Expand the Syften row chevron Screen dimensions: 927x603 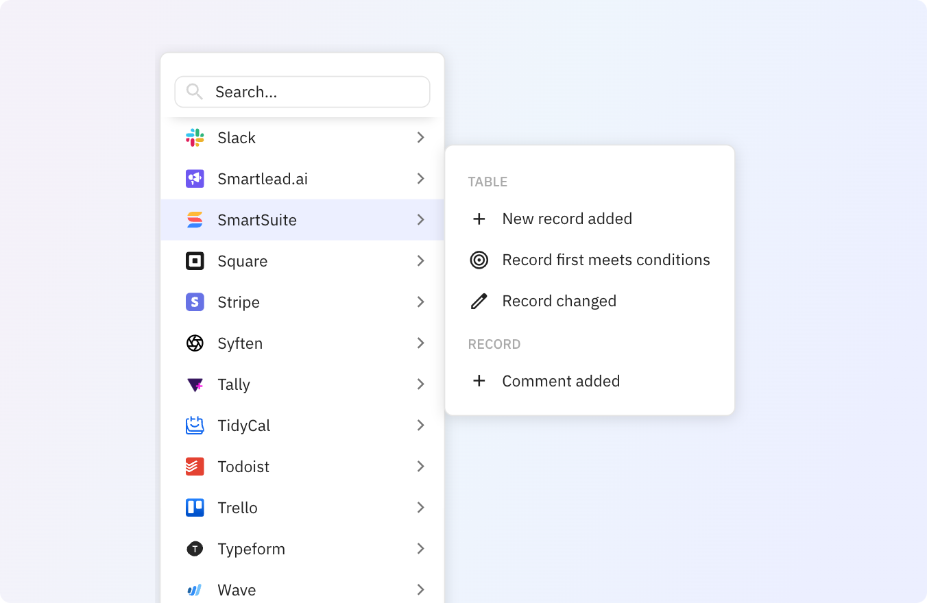(x=421, y=343)
